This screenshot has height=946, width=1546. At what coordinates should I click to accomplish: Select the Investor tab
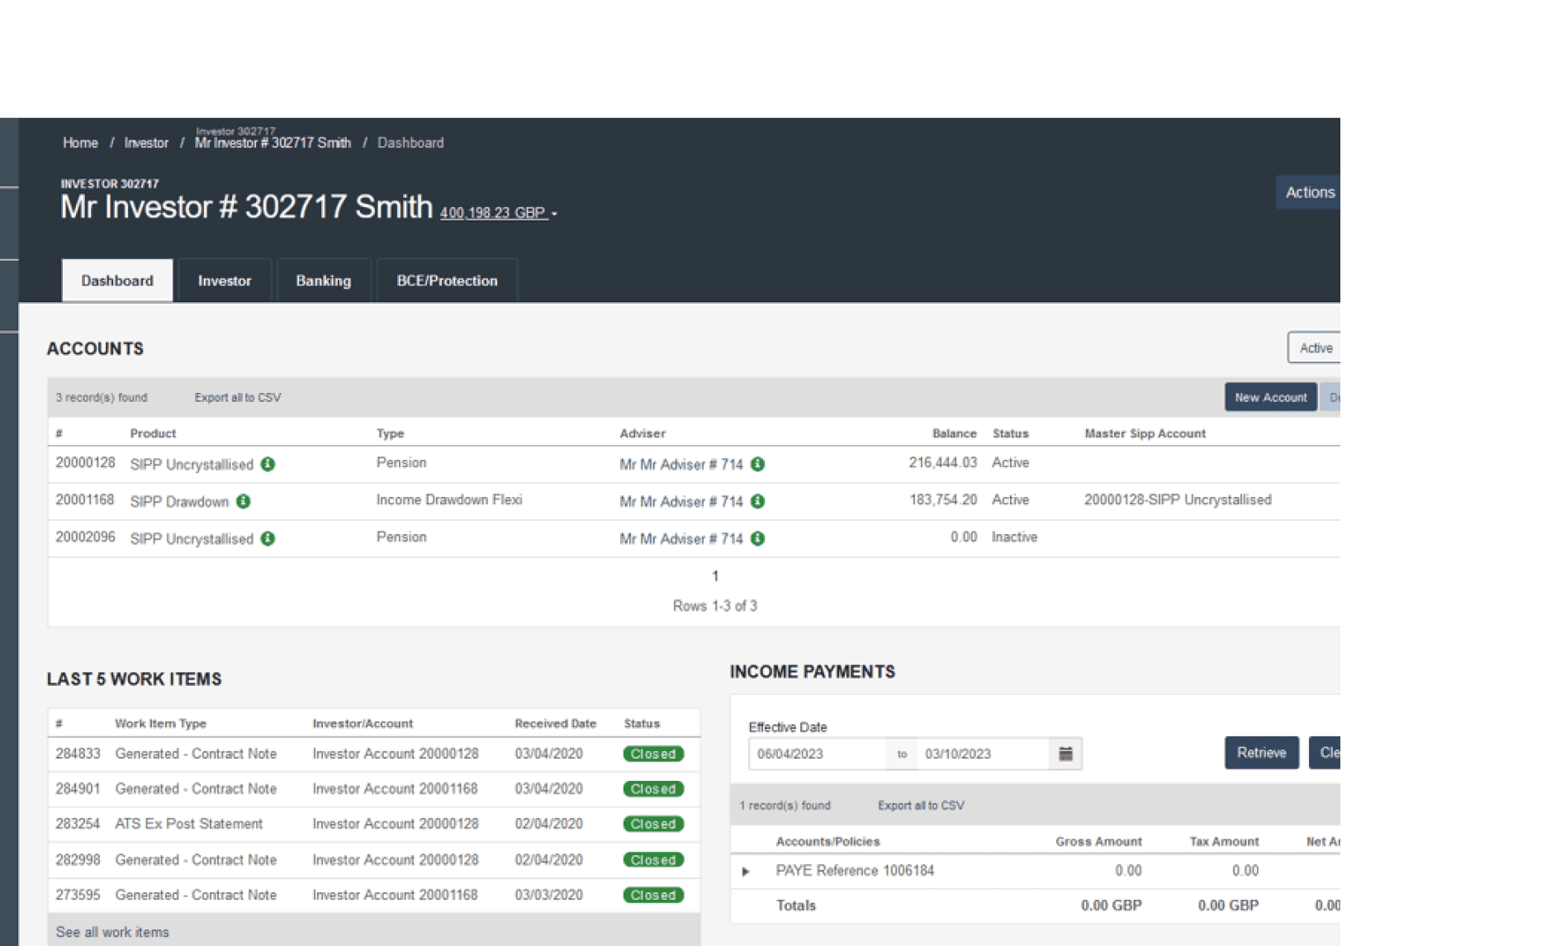tap(225, 281)
